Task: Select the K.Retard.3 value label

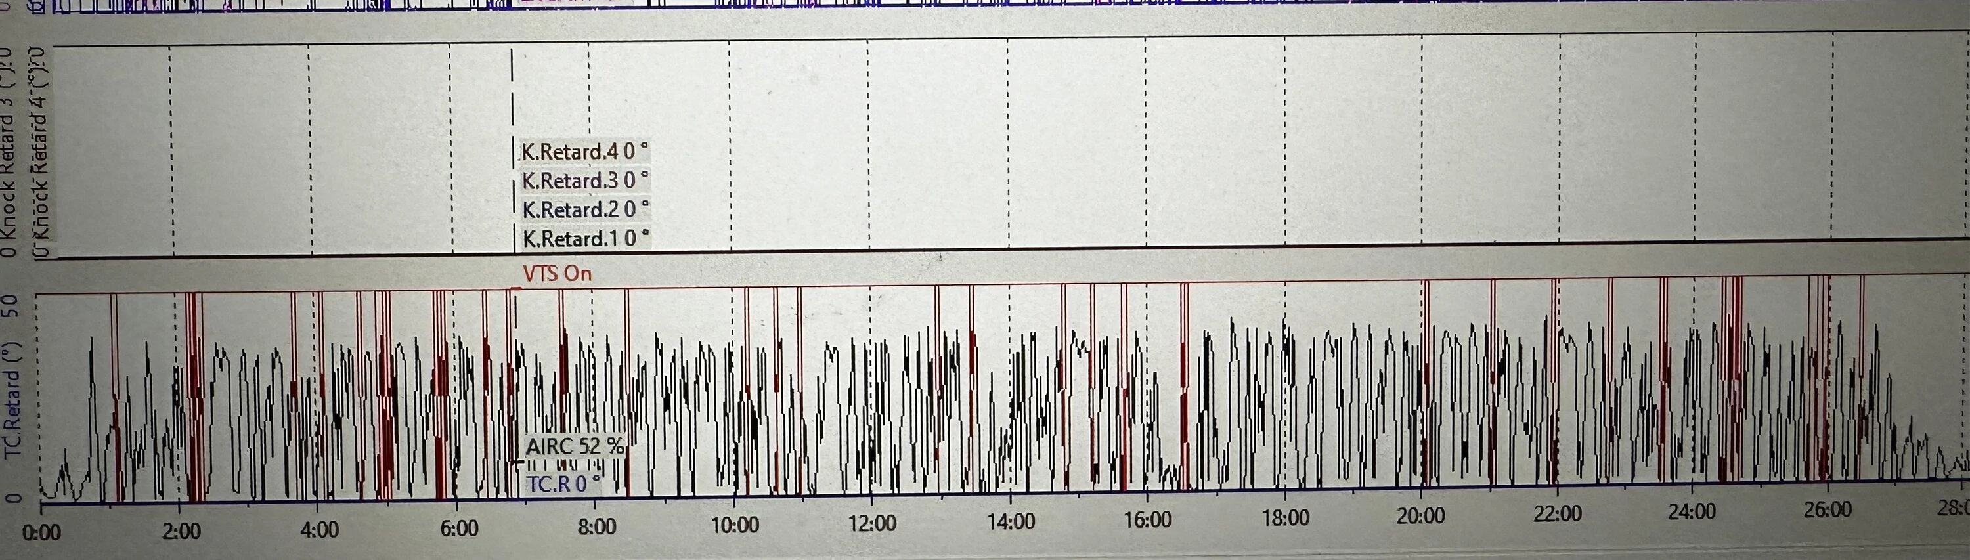Action: click(x=585, y=181)
